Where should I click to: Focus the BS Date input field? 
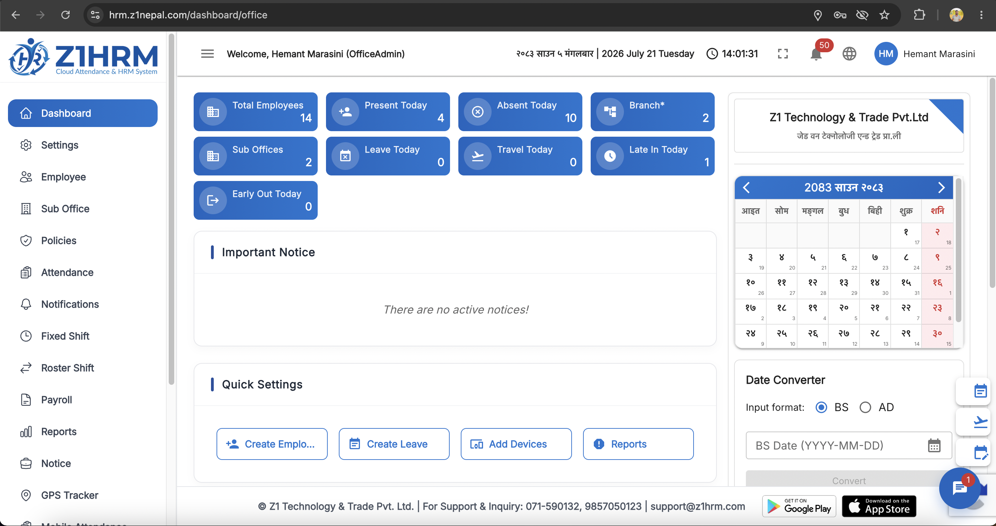[x=849, y=445]
